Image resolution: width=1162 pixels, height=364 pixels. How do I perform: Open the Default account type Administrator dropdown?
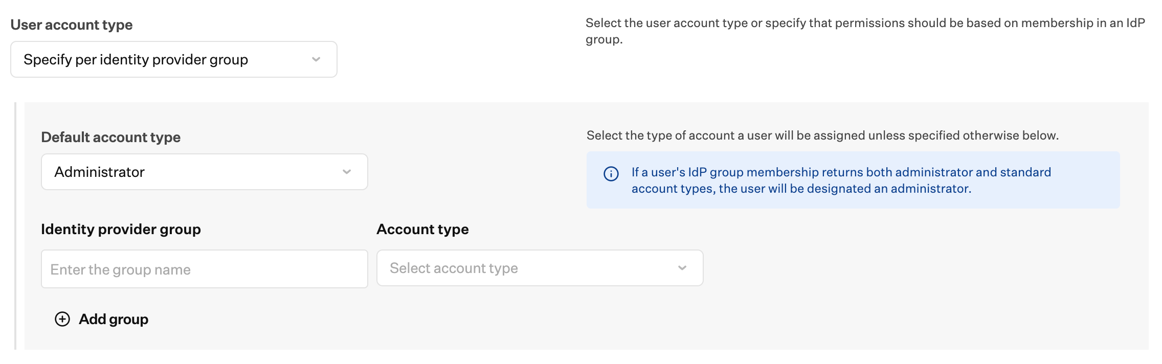(x=205, y=172)
